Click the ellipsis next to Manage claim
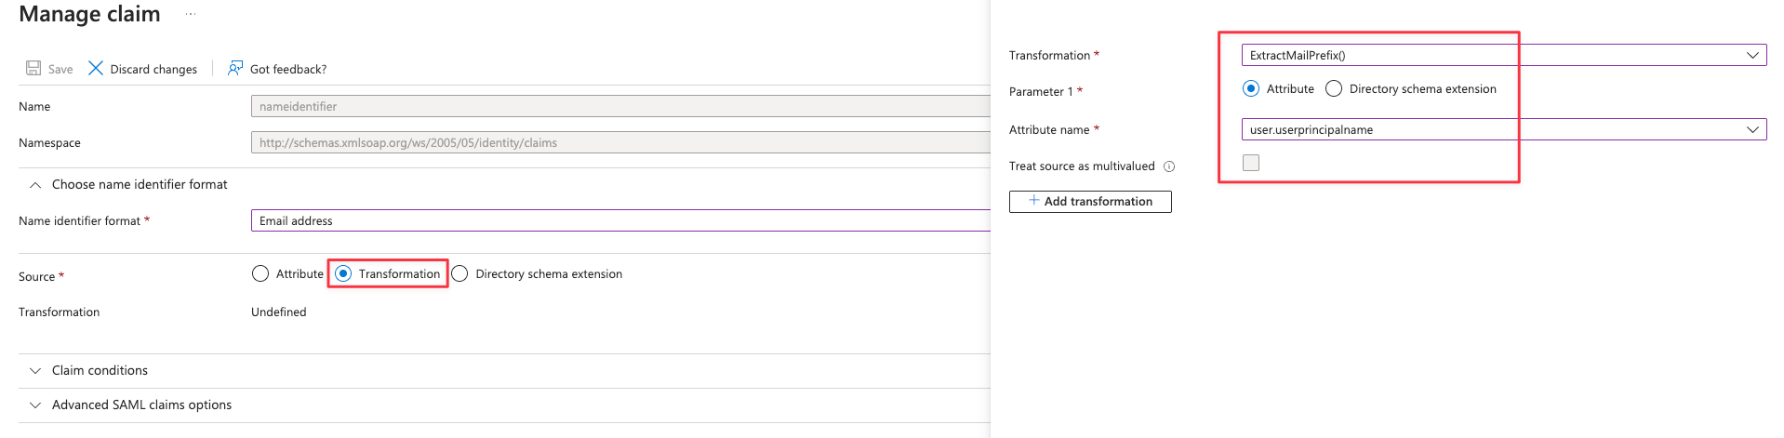The image size is (1784, 438). 191,15
